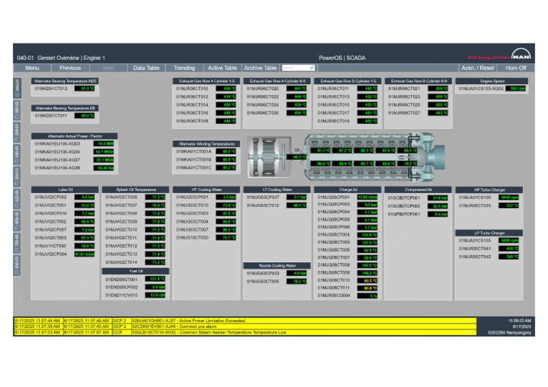The height and width of the screenshot is (387, 548).
Task: Click the 01MKA01EU100-XQ03 power value
Action: point(103,143)
